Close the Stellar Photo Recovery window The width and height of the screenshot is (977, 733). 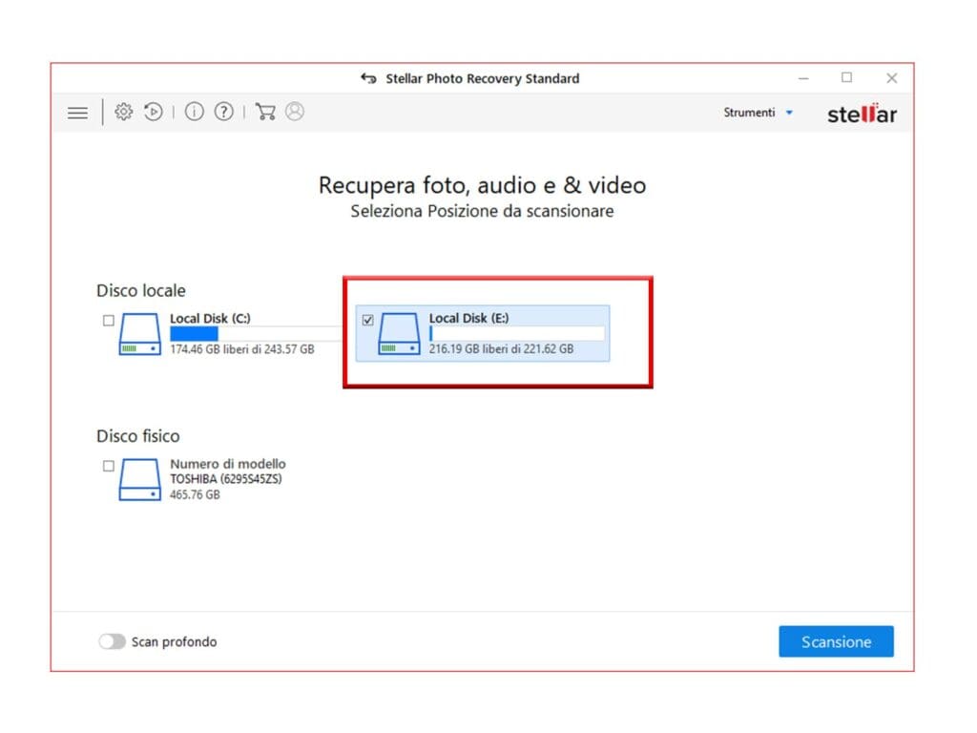(x=892, y=78)
